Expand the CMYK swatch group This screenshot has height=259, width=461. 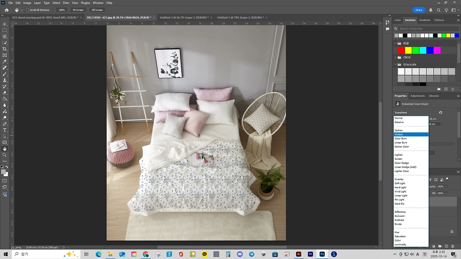click(x=395, y=57)
